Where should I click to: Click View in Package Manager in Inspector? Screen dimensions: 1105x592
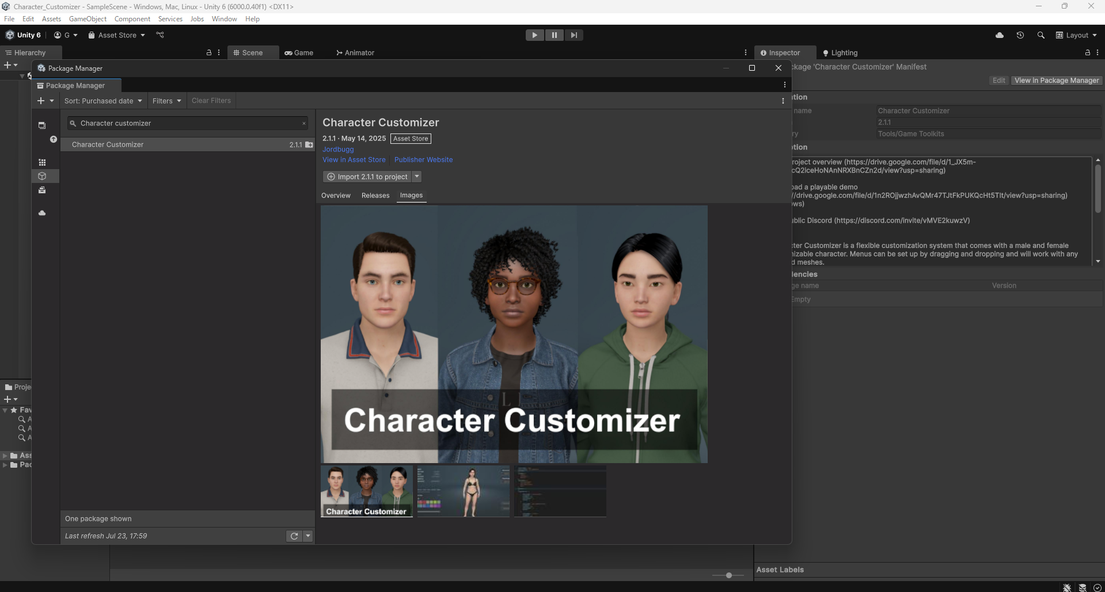pyautogui.click(x=1057, y=81)
